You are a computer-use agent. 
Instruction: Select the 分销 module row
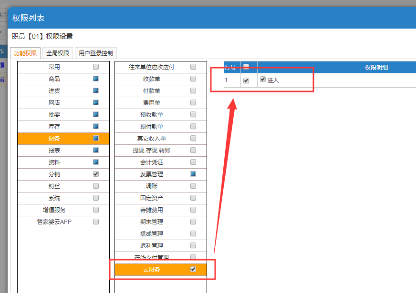tap(63, 174)
